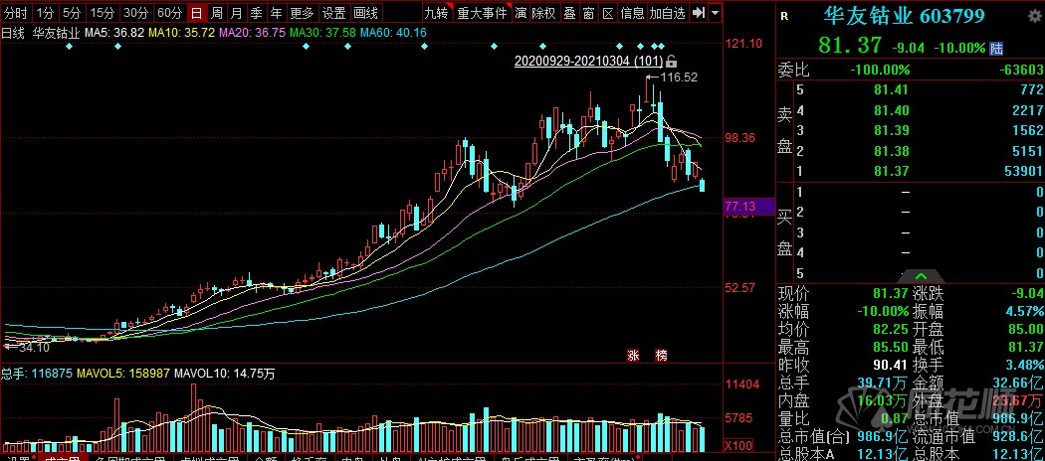Click the MAVOL10: 14.75万 label
The height and width of the screenshot is (461, 1045).
pos(225,374)
